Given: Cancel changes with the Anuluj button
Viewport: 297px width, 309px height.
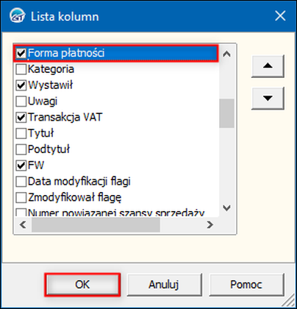Looking at the screenshot, I should click(x=164, y=285).
